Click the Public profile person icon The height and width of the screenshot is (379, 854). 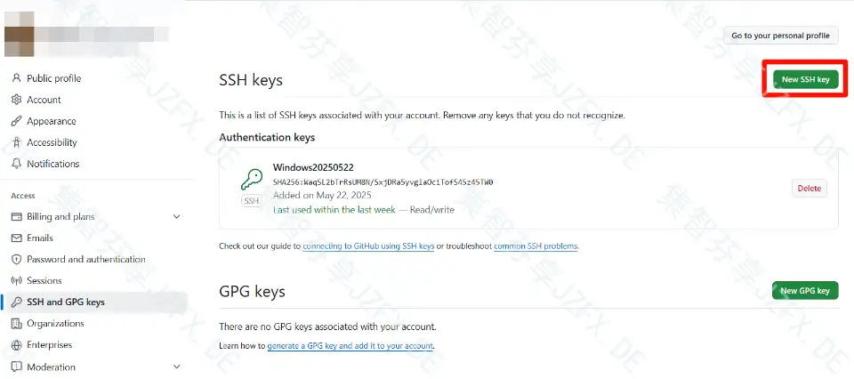16,78
